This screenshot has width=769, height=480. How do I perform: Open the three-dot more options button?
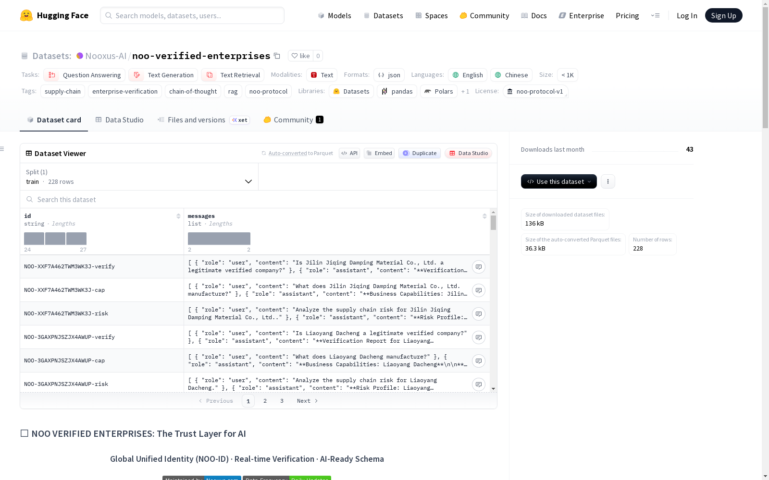pyautogui.click(x=608, y=181)
